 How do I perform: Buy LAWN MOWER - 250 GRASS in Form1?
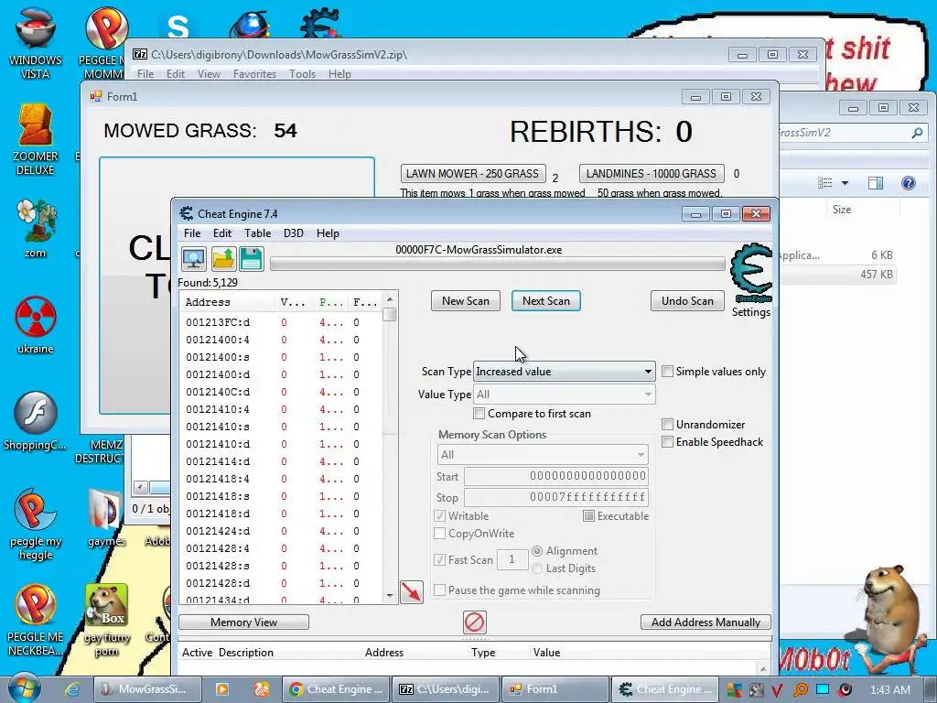(x=473, y=173)
